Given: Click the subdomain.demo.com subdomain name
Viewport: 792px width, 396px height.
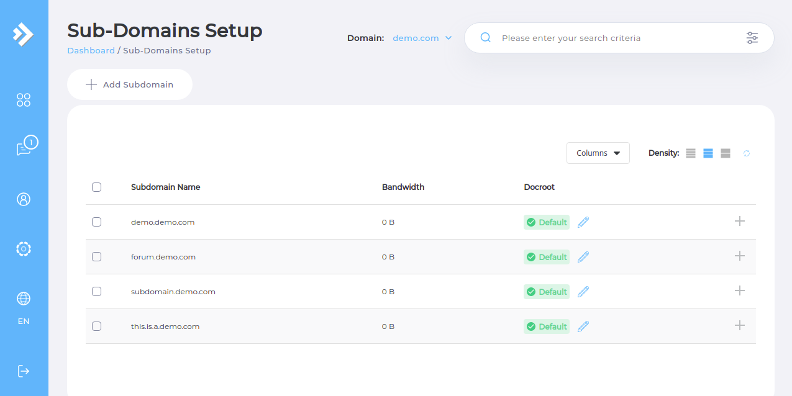Looking at the screenshot, I should 173,292.
